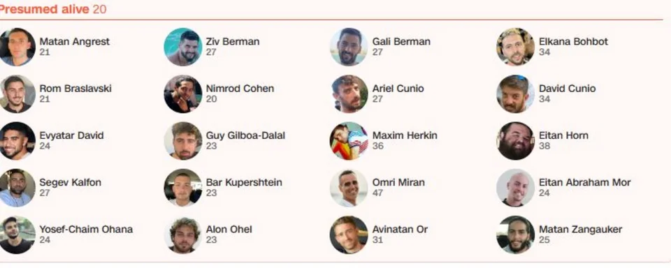Screen dimensions: 671x268
Task: Open the photo next to Ziv Berman
Action: click(x=182, y=47)
